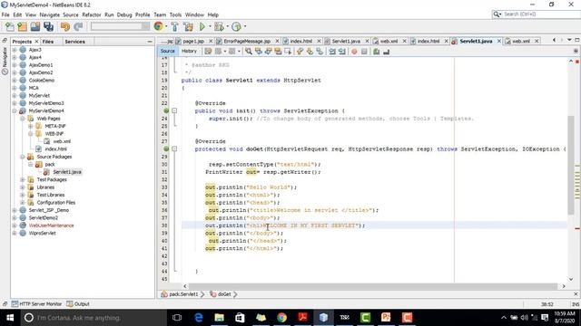Click the Undo toolbar icon
The width and height of the screenshot is (581, 326).
[x=65, y=26]
